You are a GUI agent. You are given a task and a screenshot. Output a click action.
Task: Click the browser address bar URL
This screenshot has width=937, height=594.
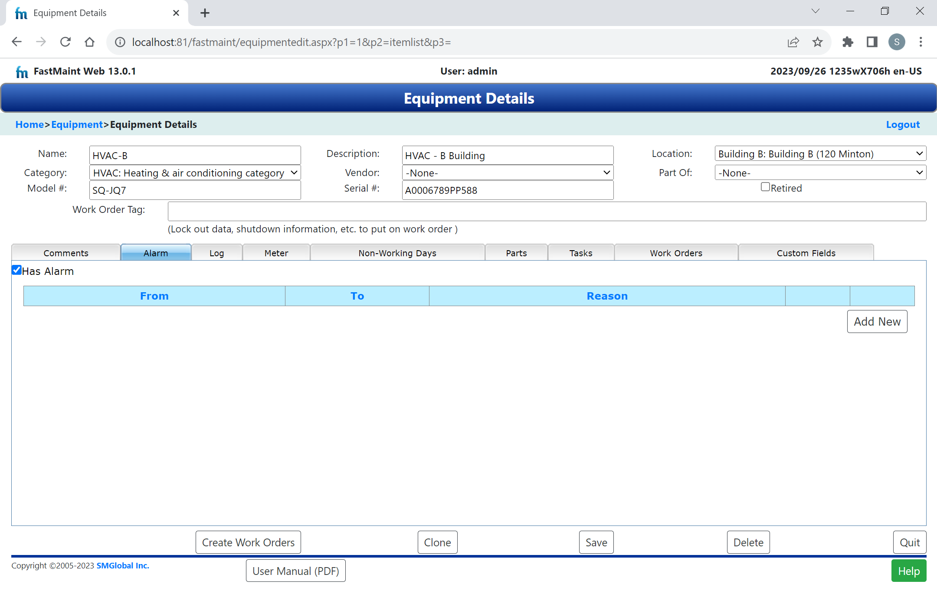coord(292,42)
